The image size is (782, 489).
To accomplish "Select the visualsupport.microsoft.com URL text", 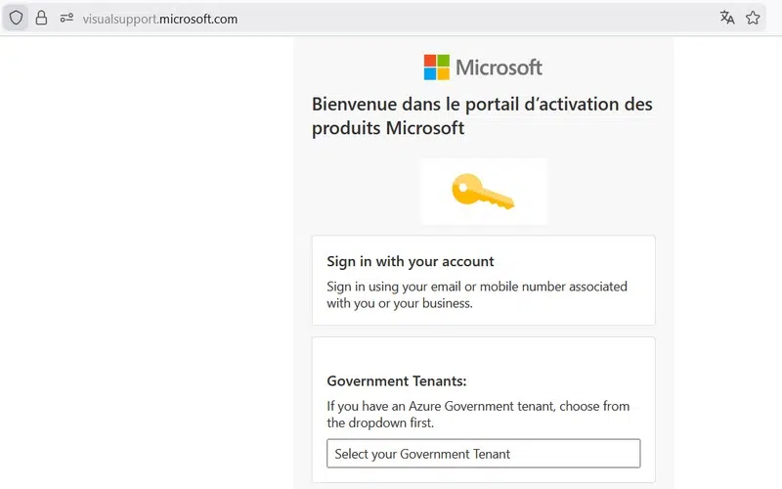I will 162,19.
